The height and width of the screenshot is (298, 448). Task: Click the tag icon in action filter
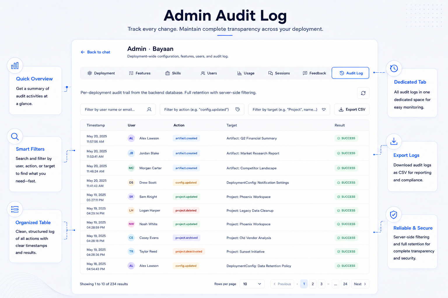pos(238,109)
